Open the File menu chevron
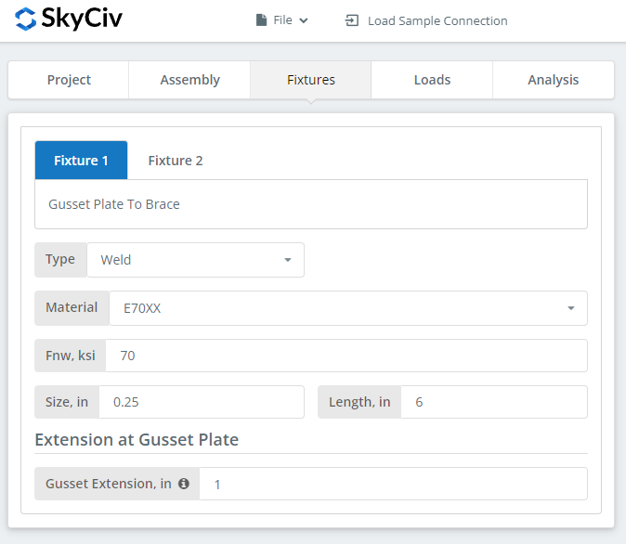Screen dimensions: 626x544 pos(304,20)
